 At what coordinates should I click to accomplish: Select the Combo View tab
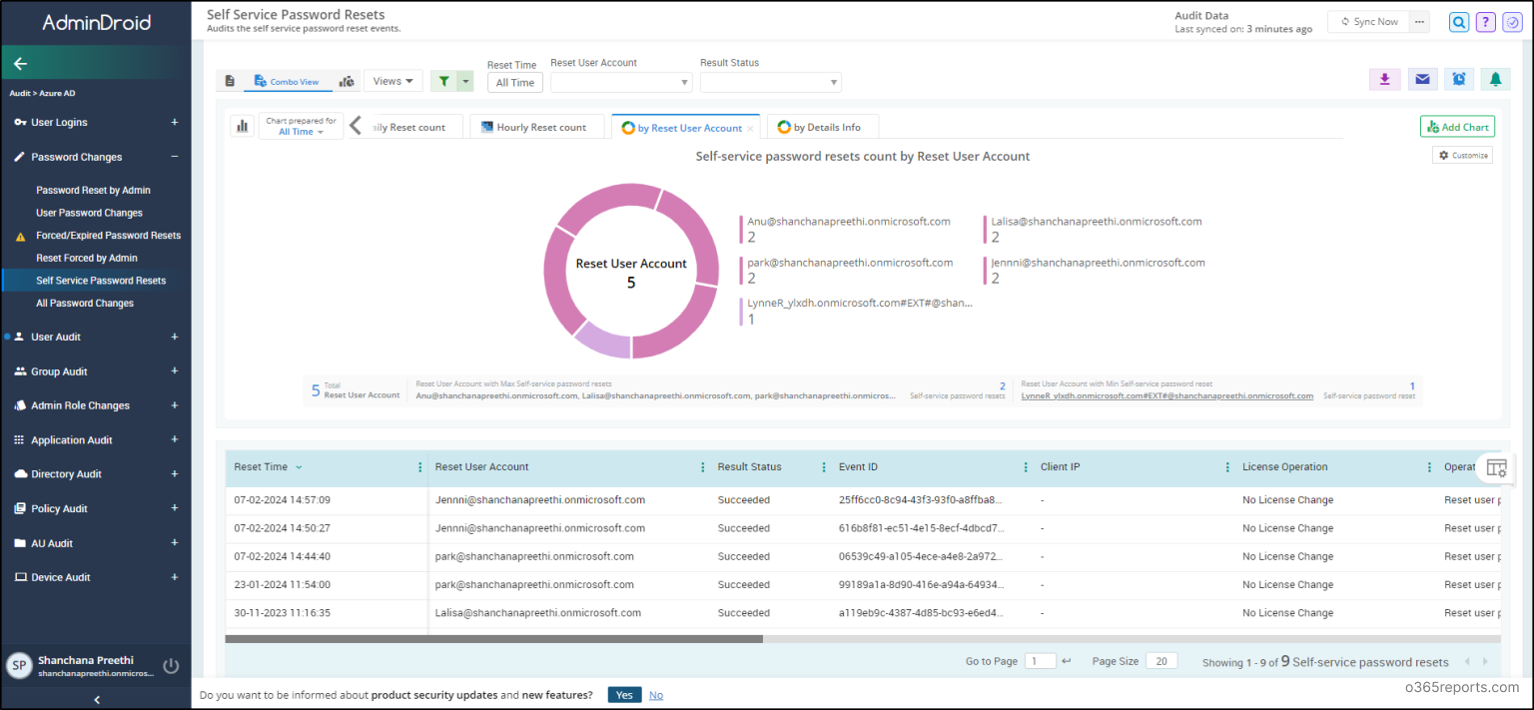[287, 82]
